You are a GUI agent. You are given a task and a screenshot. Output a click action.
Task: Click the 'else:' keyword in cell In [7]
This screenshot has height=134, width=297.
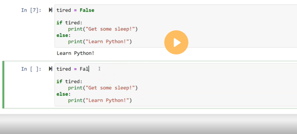[x=63, y=35]
